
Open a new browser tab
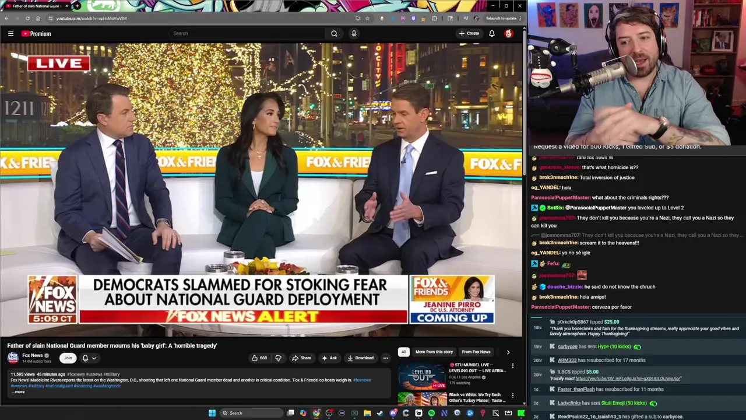[x=77, y=6]
